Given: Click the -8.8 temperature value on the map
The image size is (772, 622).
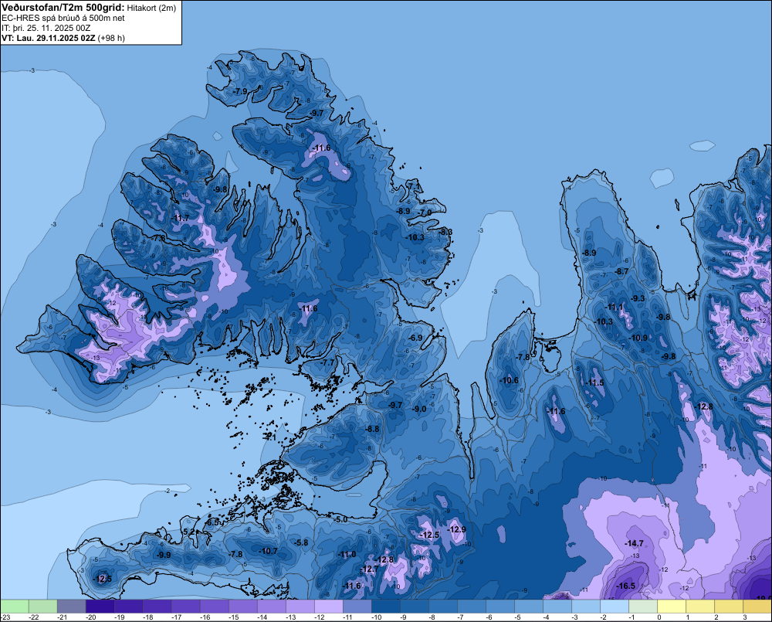Looking at the screenshot, I should 372,429.
